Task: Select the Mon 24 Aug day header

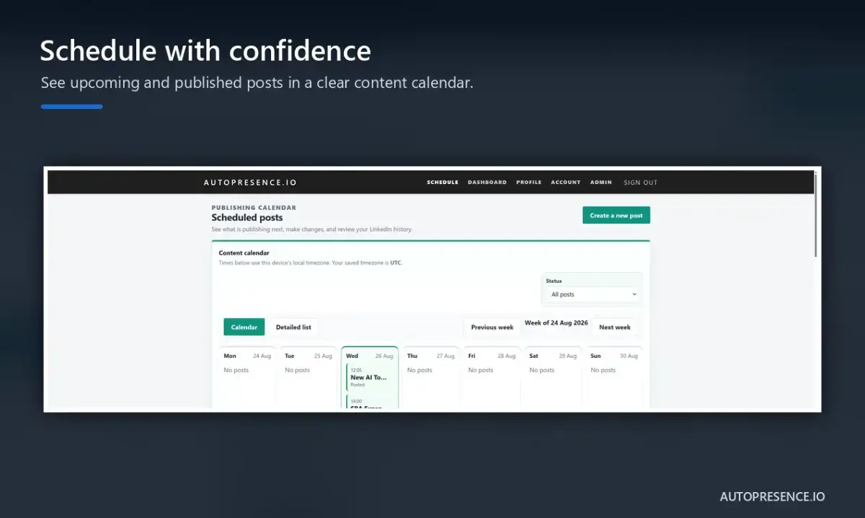Action: pyautogui.click(x=247, y=356)
